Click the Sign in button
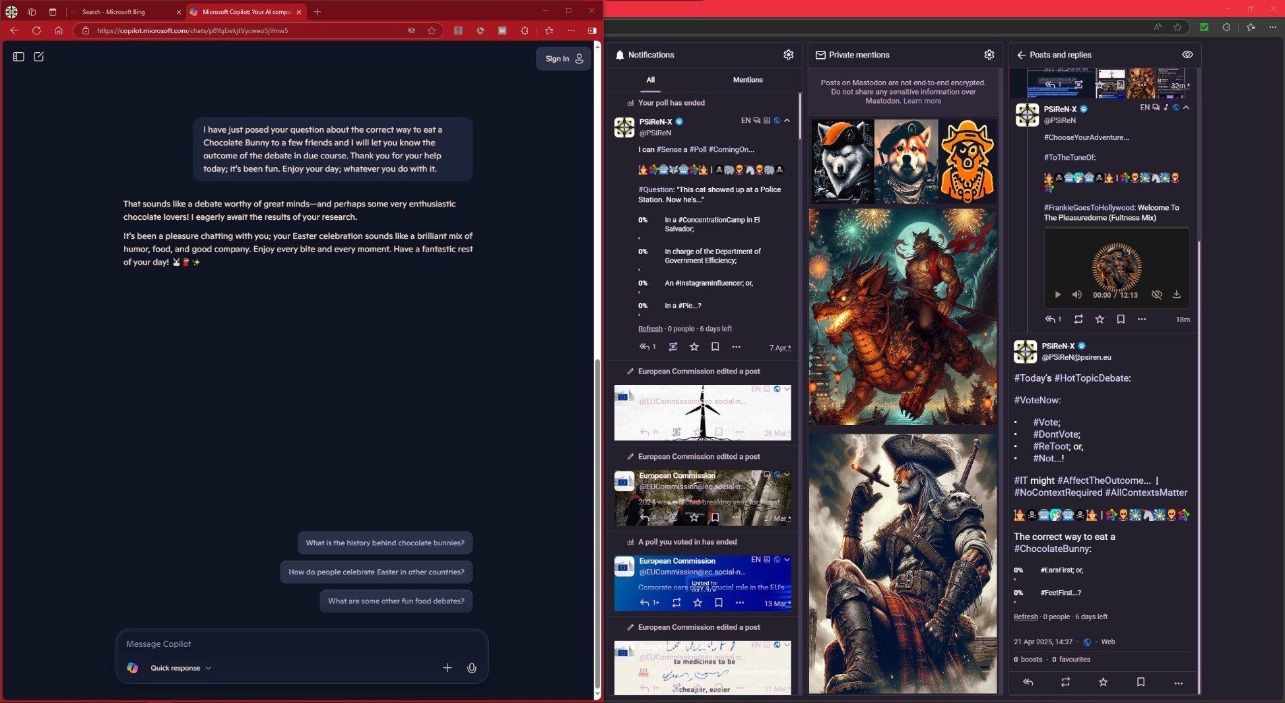The width and height of the screenshot is (1285, 703). pyautogui.click(x=564, y=59)
